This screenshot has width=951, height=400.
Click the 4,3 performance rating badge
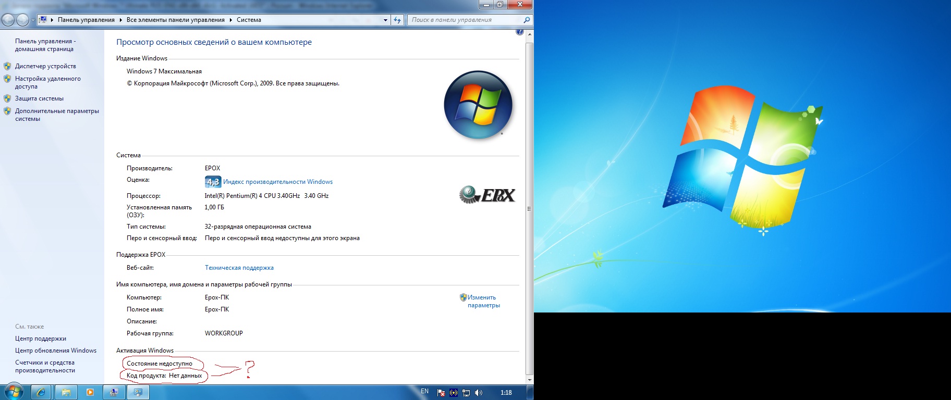(213, 182)
